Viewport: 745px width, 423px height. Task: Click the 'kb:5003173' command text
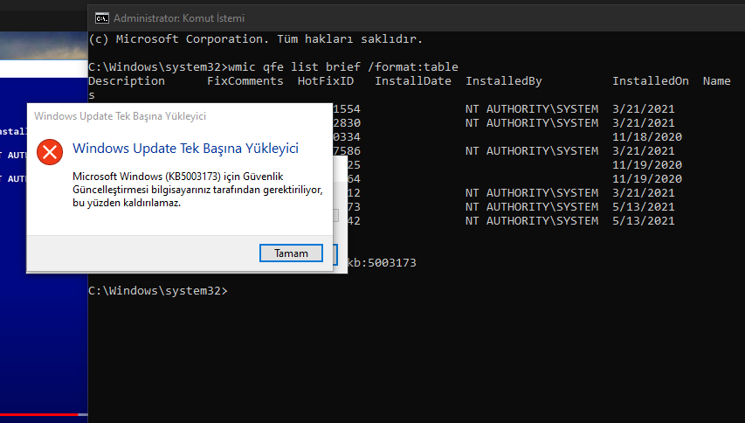[x=382, y=263]
